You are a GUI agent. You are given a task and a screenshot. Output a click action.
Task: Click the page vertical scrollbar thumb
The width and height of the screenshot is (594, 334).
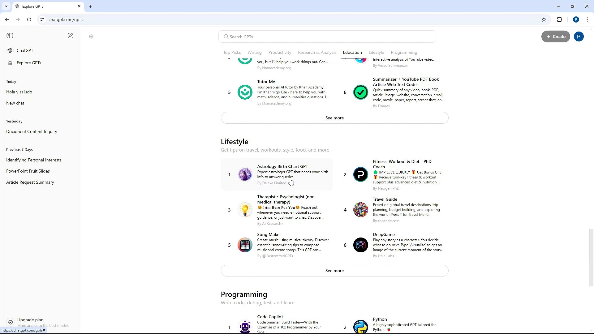591,257
